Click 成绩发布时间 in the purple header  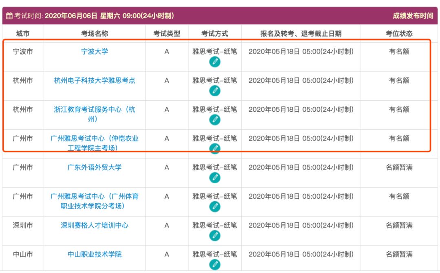tap(413, 16)
